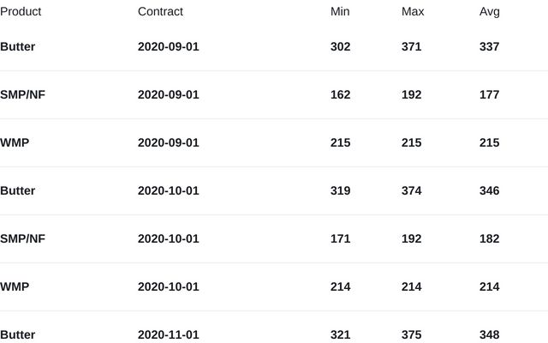Click the 2020-11-01 contract date

[168, 334]
